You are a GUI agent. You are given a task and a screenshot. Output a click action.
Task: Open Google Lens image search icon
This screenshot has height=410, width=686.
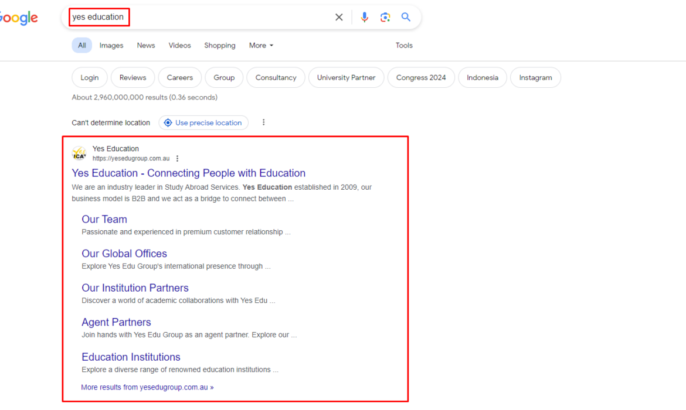point(385,17)
